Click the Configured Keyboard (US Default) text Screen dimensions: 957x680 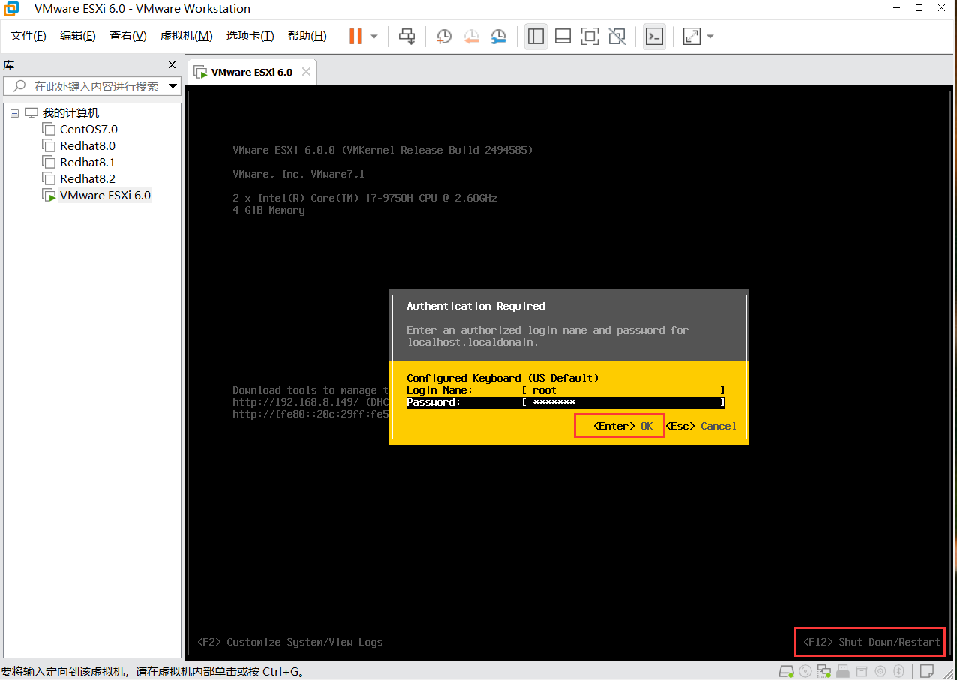(502, 378)
